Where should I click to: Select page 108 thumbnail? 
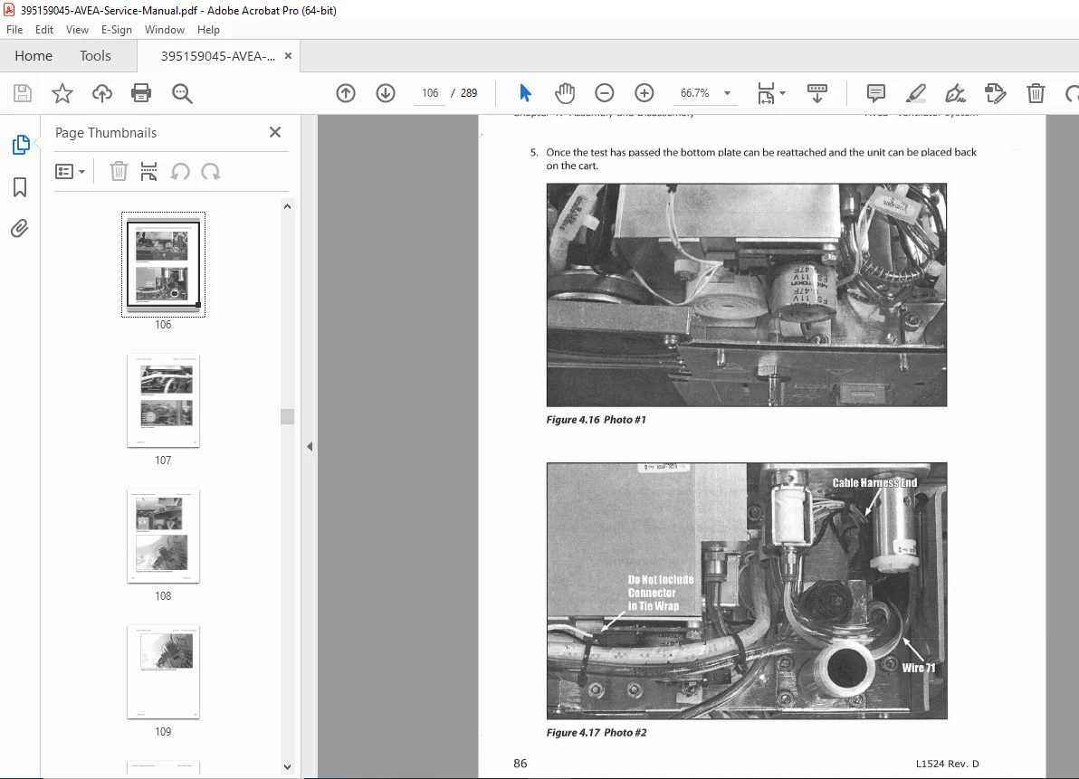(x=163, y=537)
